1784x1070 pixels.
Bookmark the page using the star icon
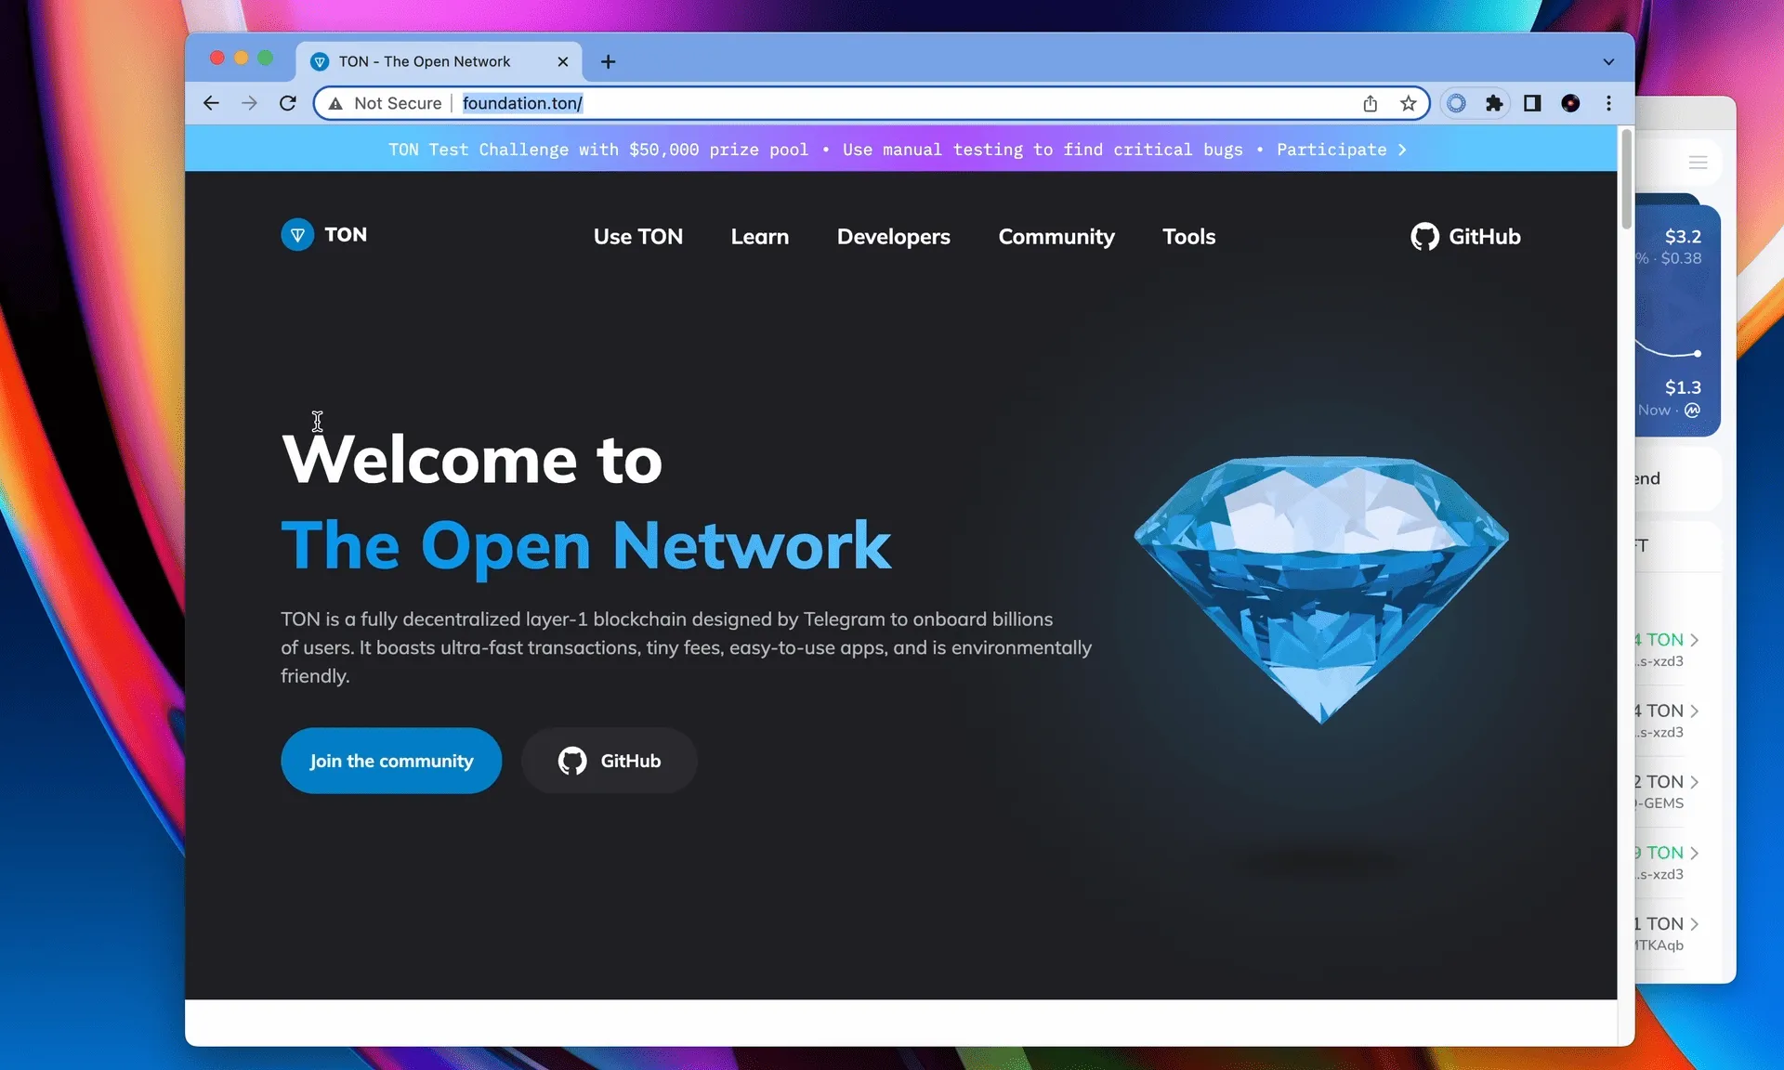(1409, 103)
